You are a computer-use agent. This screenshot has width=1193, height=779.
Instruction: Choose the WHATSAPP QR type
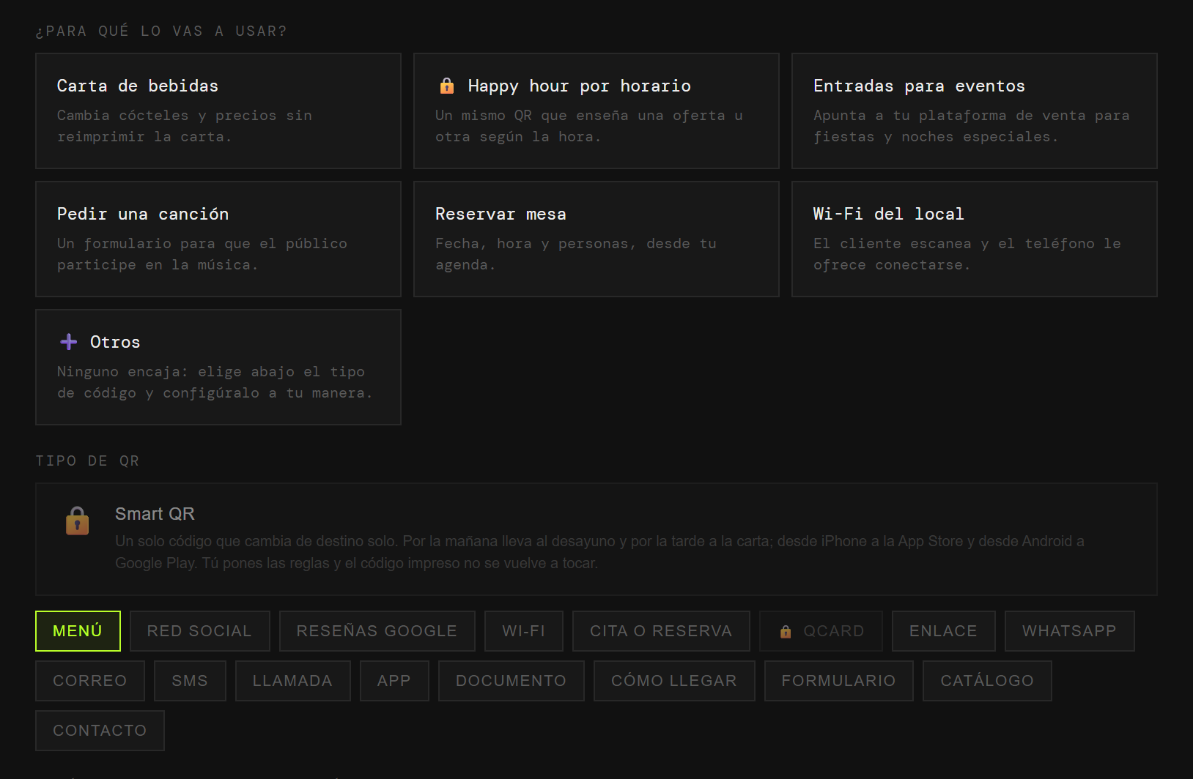(x=1069, y=631)
